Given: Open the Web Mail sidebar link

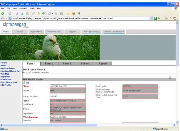Looking at the screenshot, I should tap(5, 74).
